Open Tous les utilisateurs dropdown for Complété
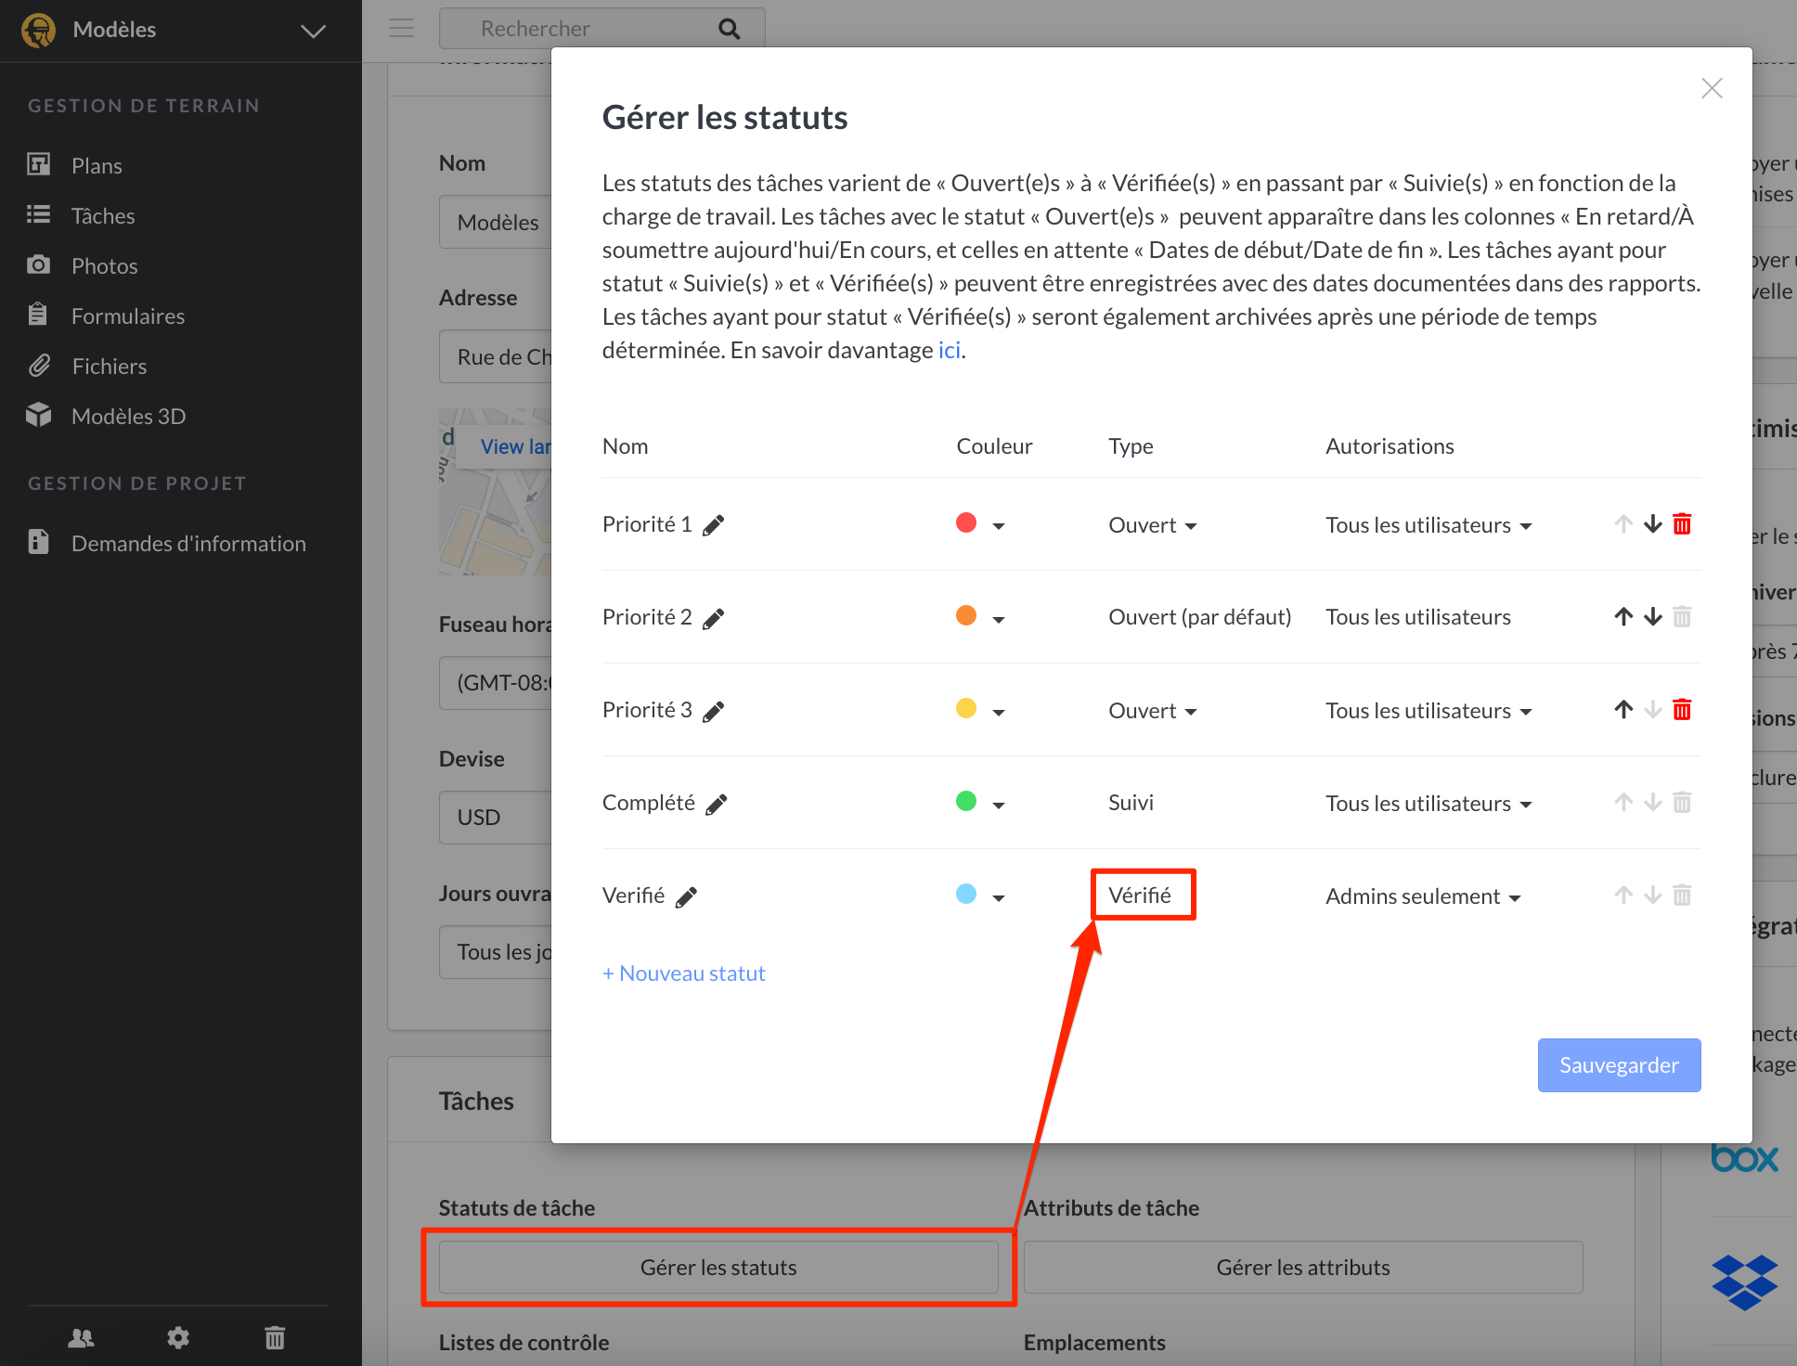This screenshot has height=1366, width=1797. coord(1429,804)
